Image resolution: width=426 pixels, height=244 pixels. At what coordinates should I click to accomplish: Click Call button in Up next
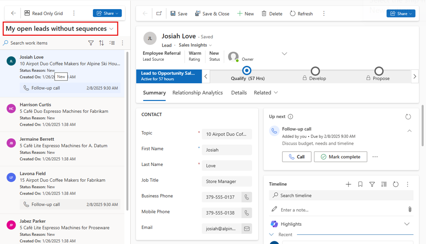297,157
